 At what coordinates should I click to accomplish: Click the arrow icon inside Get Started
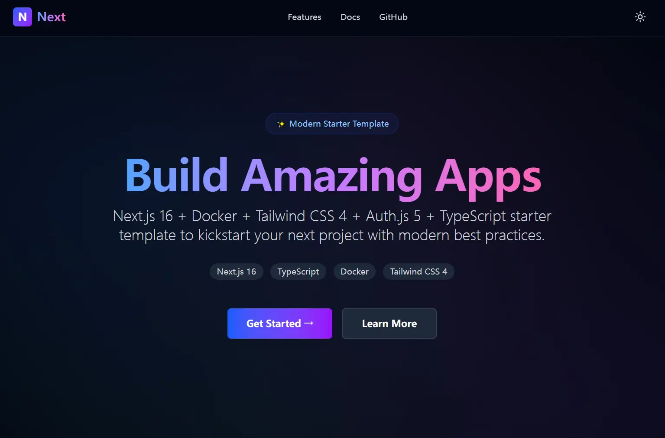click(x=309, y=323)
